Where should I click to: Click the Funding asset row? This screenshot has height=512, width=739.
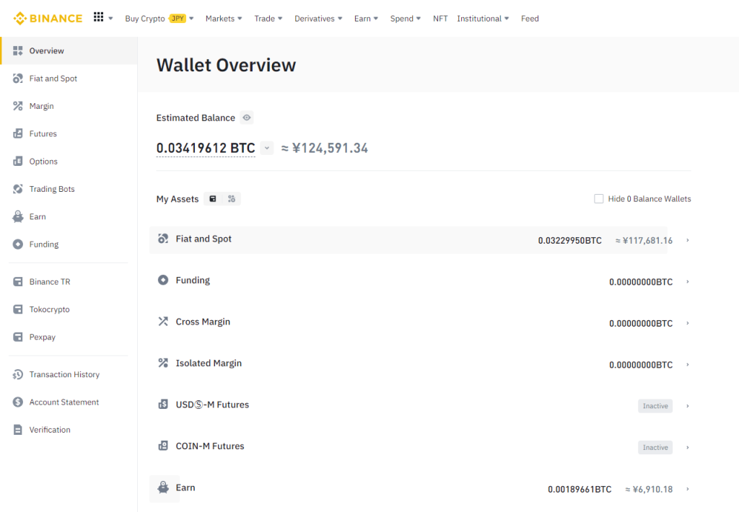tap(419, 281)
